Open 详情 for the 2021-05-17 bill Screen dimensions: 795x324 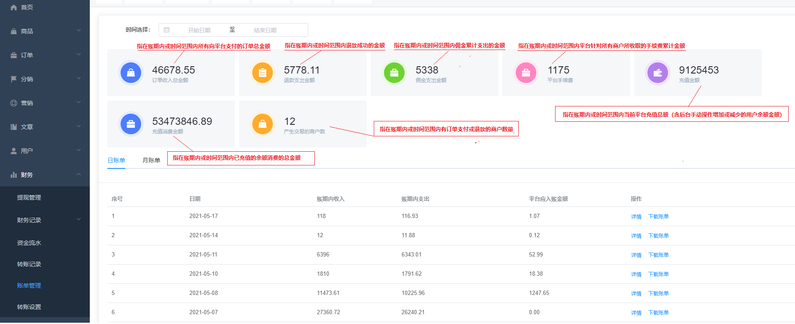[636, 217]
